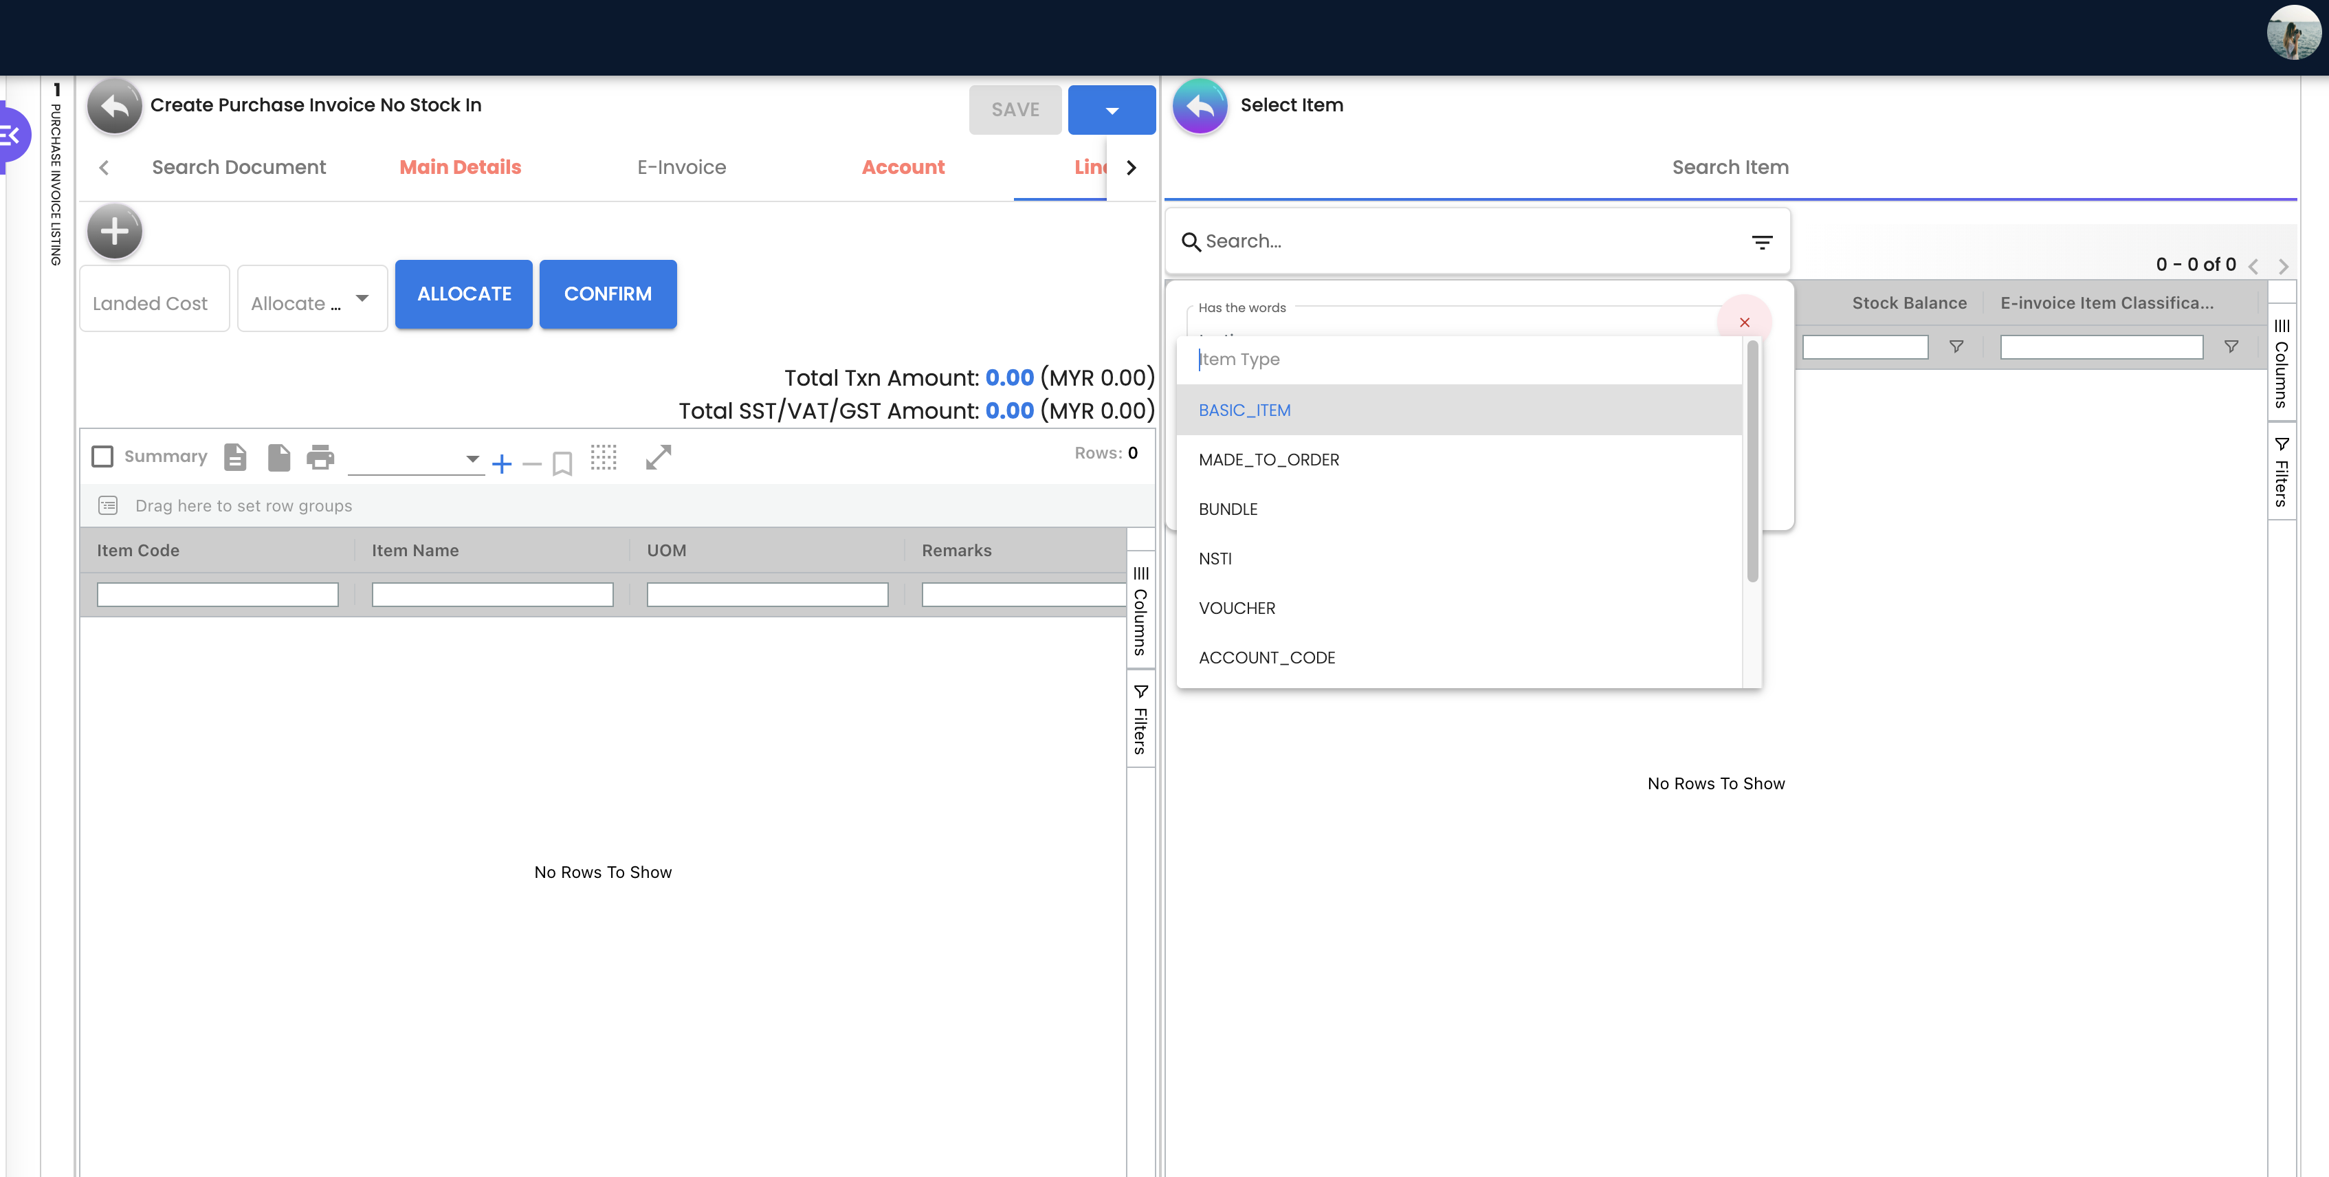Image resolution: width=2329 pixels, height=1177 pixels.
Task: Click the E-invoice Item Classification filter funnel
Action: (x=2231, y=347)
